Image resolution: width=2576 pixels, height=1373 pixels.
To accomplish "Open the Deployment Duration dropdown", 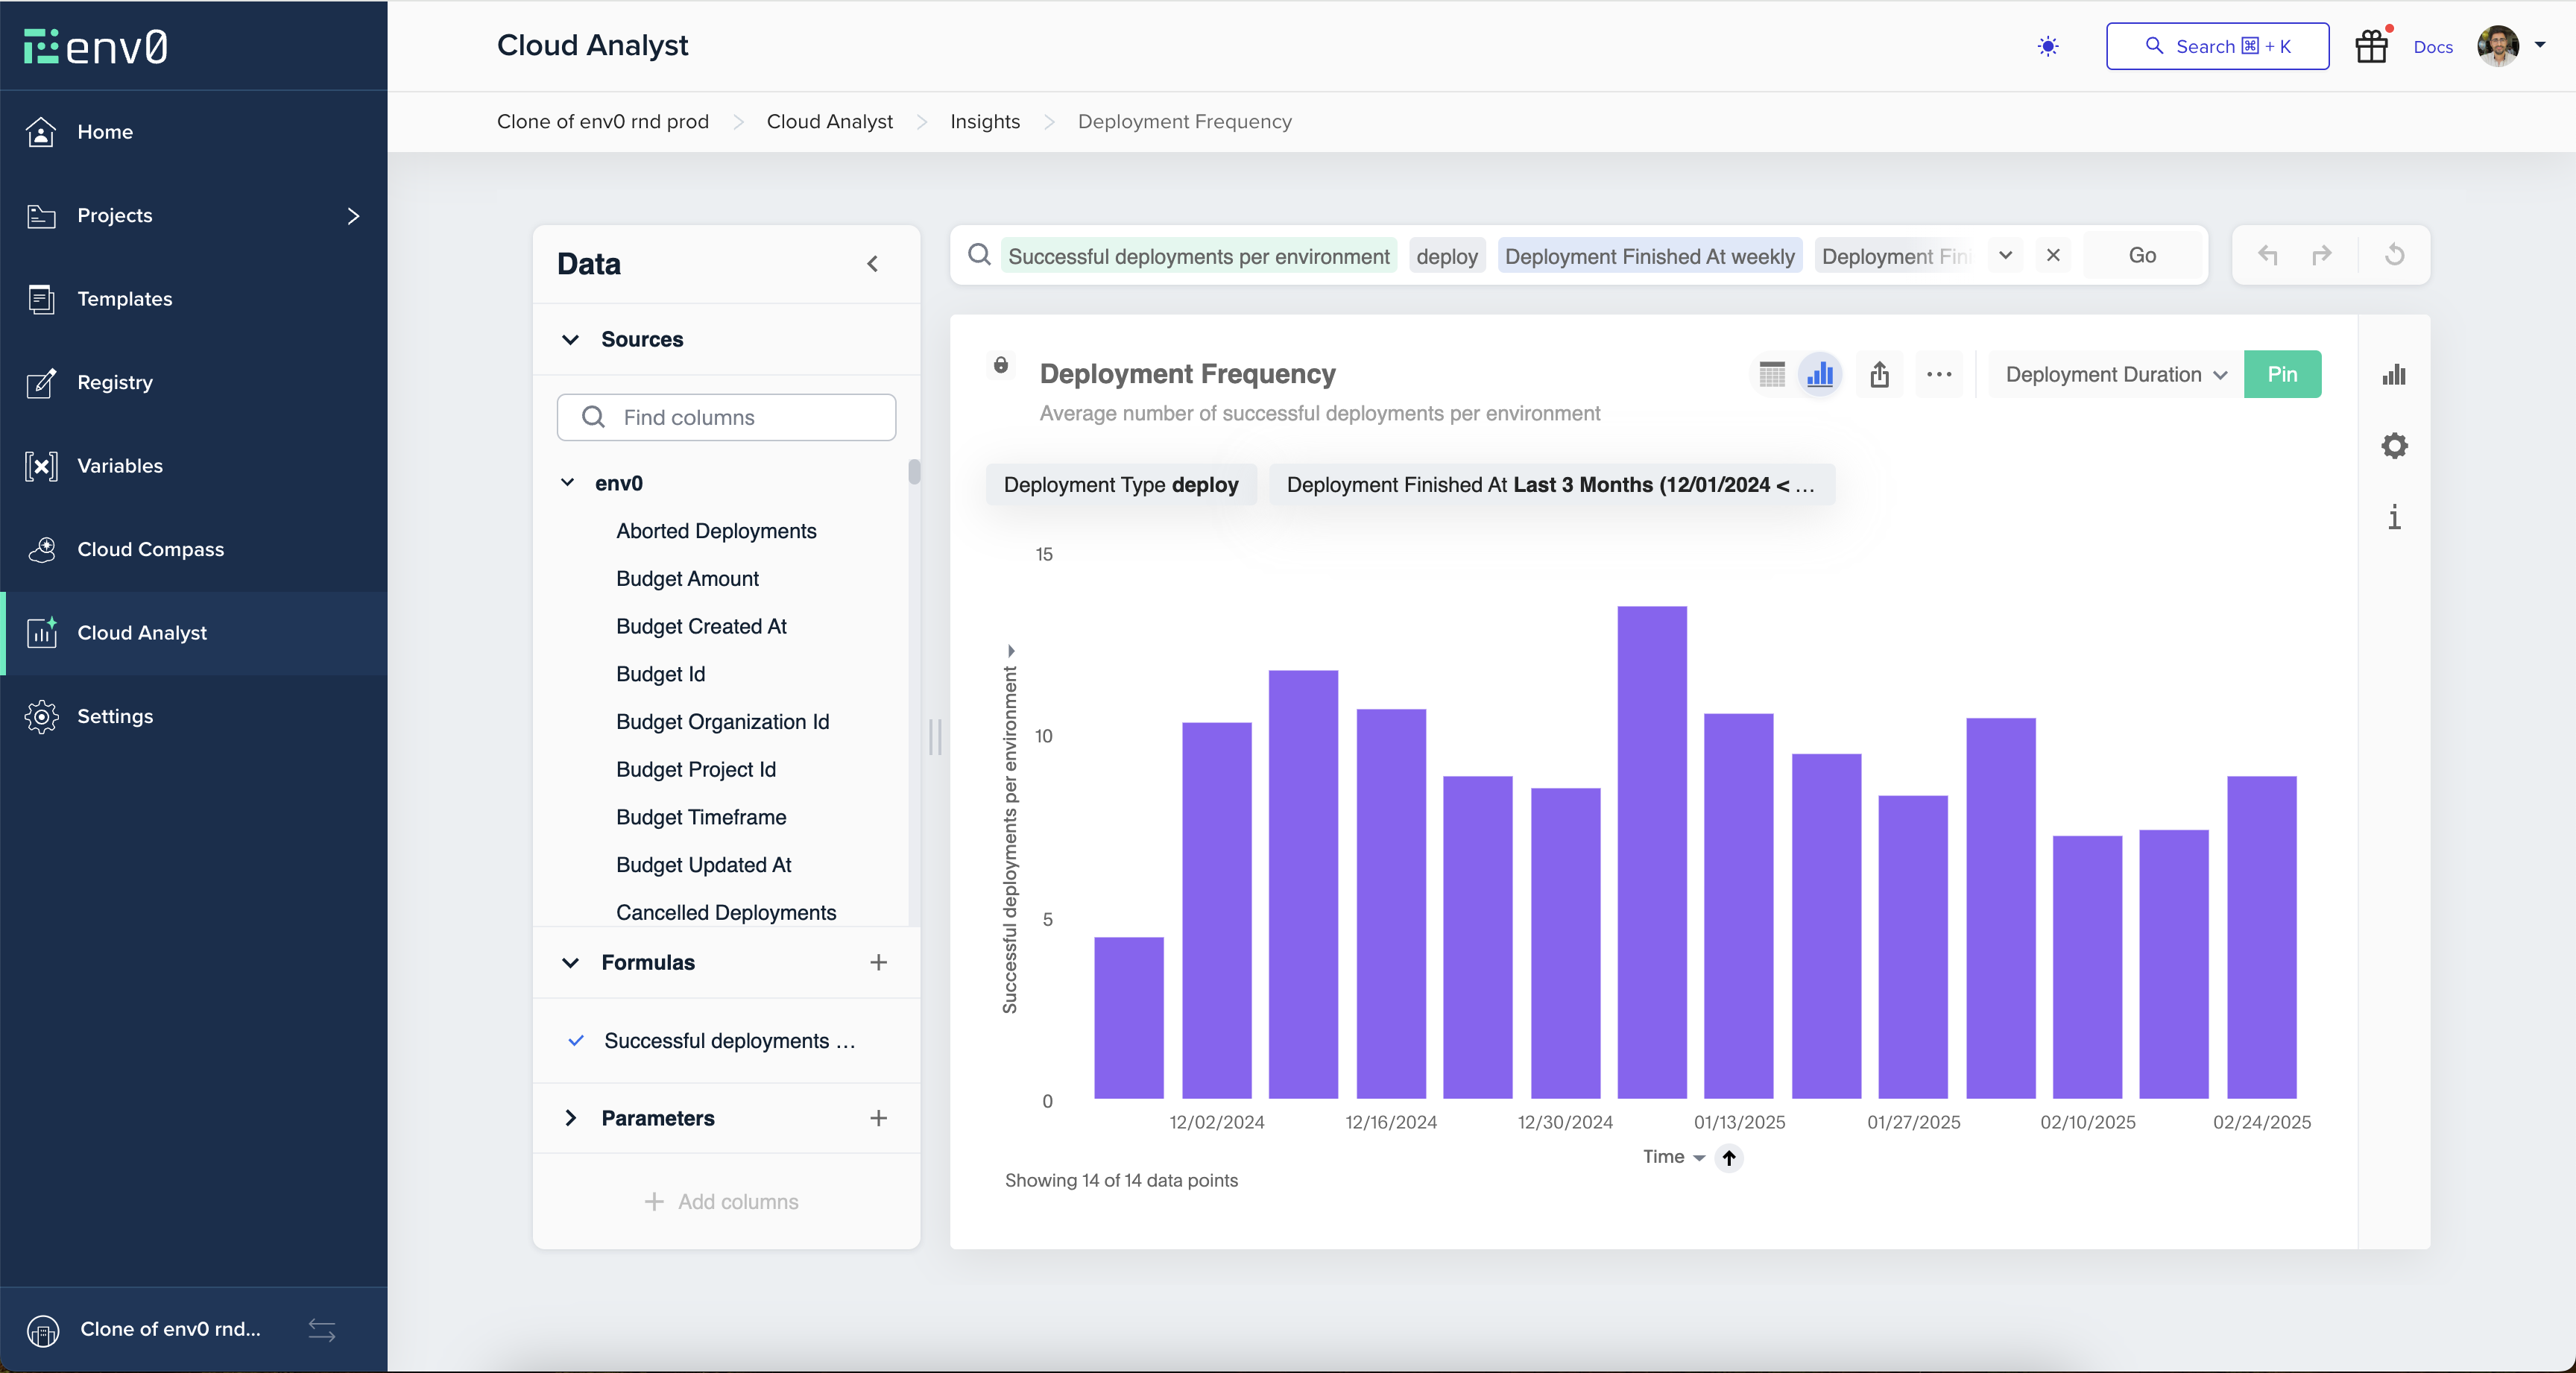I will click(2115, 374).
